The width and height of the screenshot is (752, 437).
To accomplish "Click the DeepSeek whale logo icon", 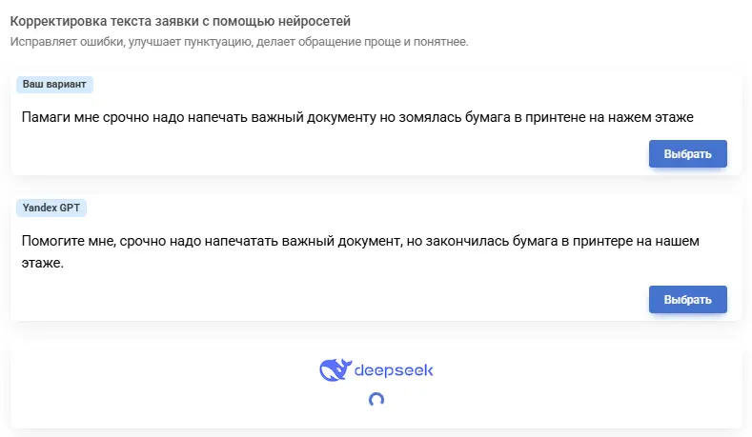I will [x=335, y=370].
